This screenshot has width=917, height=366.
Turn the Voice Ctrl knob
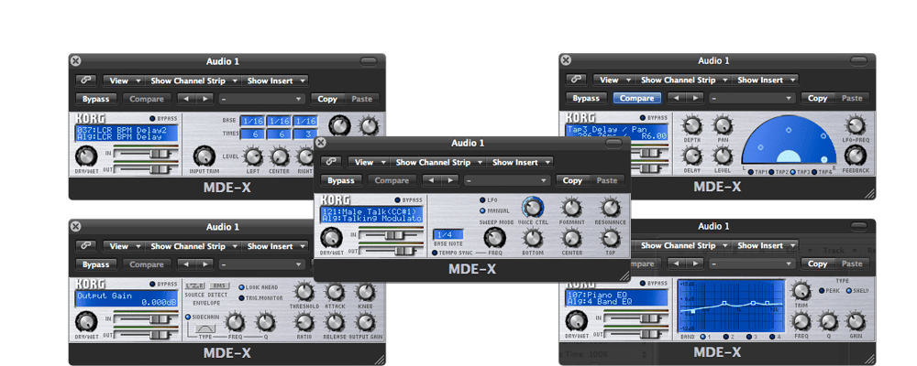(x=532, y=207)
